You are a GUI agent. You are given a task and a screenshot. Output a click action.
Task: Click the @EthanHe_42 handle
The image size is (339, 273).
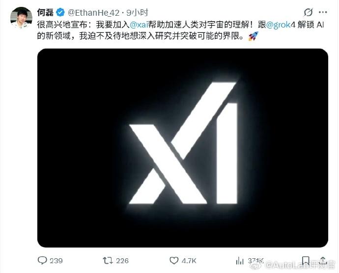pos(93,13)
